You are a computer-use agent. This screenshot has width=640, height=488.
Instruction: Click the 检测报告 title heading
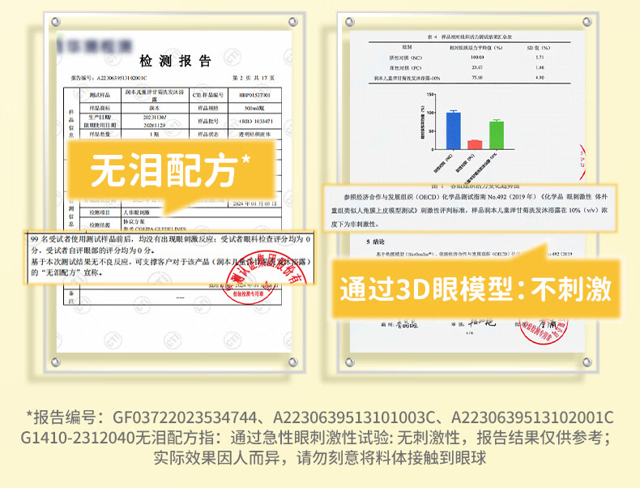pos(175,62)
